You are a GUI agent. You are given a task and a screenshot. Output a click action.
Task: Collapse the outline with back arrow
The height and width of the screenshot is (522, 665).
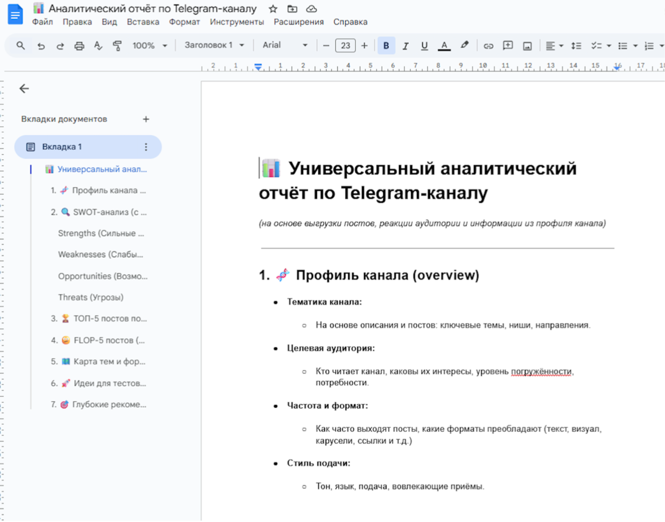coord(24,88)
